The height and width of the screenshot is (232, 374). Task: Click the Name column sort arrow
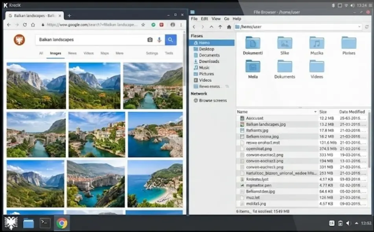315,112
